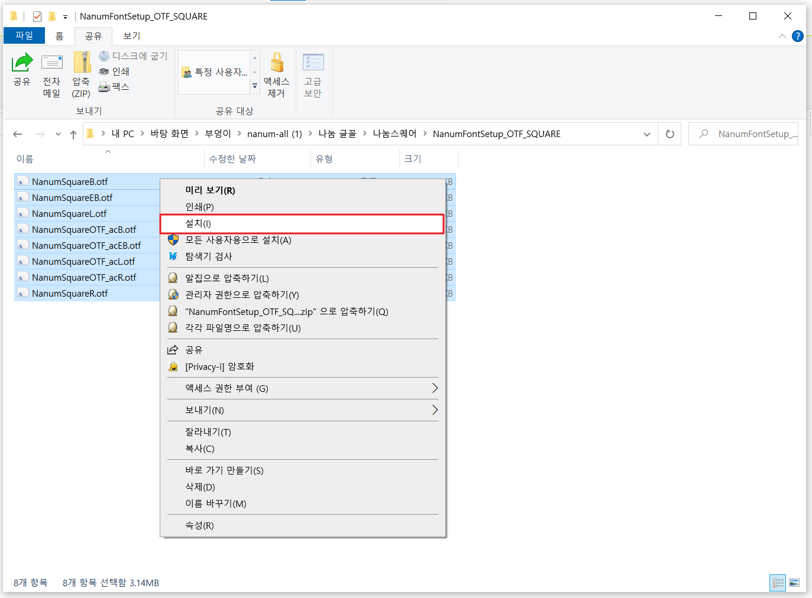Choose 인쇄(P) in context menu

(302, 207)
